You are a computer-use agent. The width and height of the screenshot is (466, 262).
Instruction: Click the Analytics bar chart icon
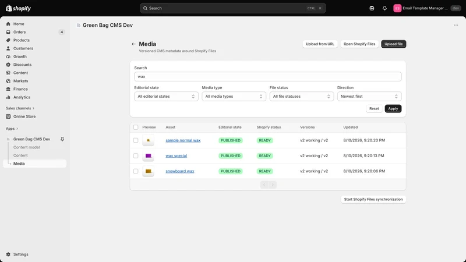(x=8, y=97)
